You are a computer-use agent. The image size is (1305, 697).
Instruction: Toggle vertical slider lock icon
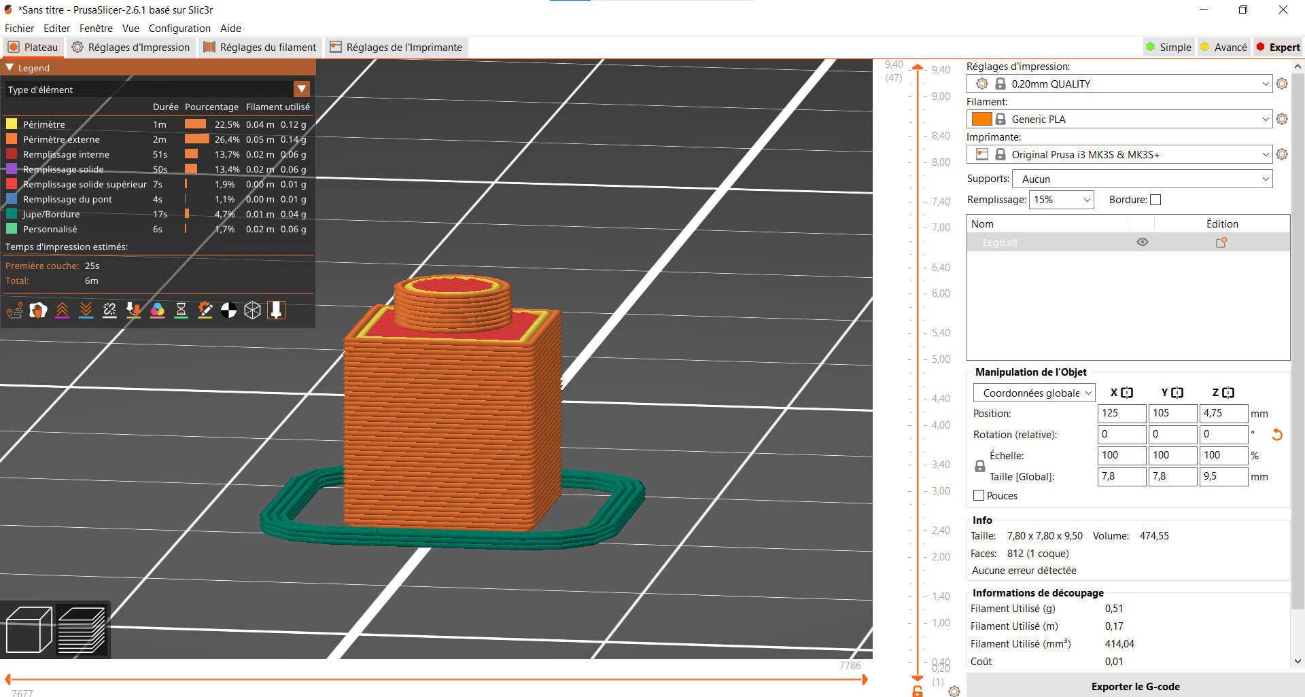pos(918,691)
